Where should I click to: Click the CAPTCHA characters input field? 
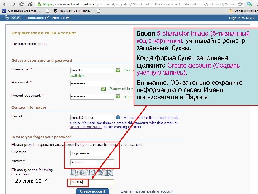pyautogui.click(x=92, y=182)
